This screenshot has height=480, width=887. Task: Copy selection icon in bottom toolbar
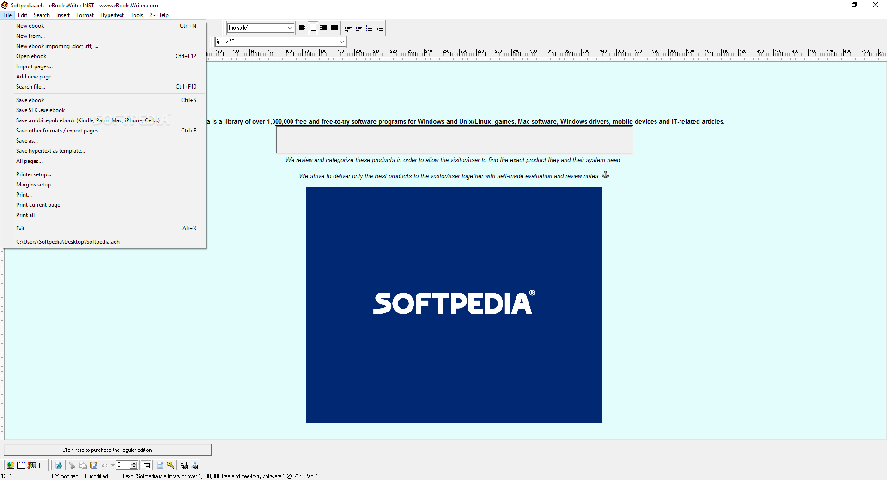83,465
